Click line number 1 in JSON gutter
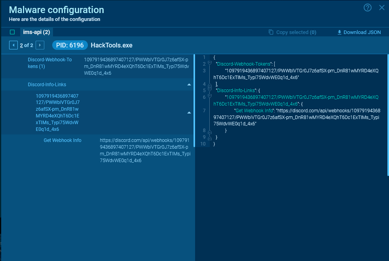Viewport: 389px width, 261px height. point(204,57)
